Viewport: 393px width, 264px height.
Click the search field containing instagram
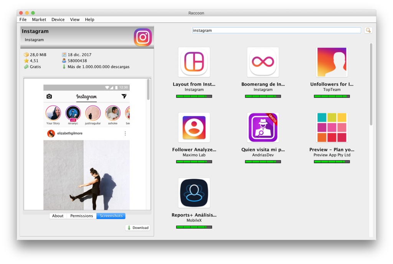(276, 30)
